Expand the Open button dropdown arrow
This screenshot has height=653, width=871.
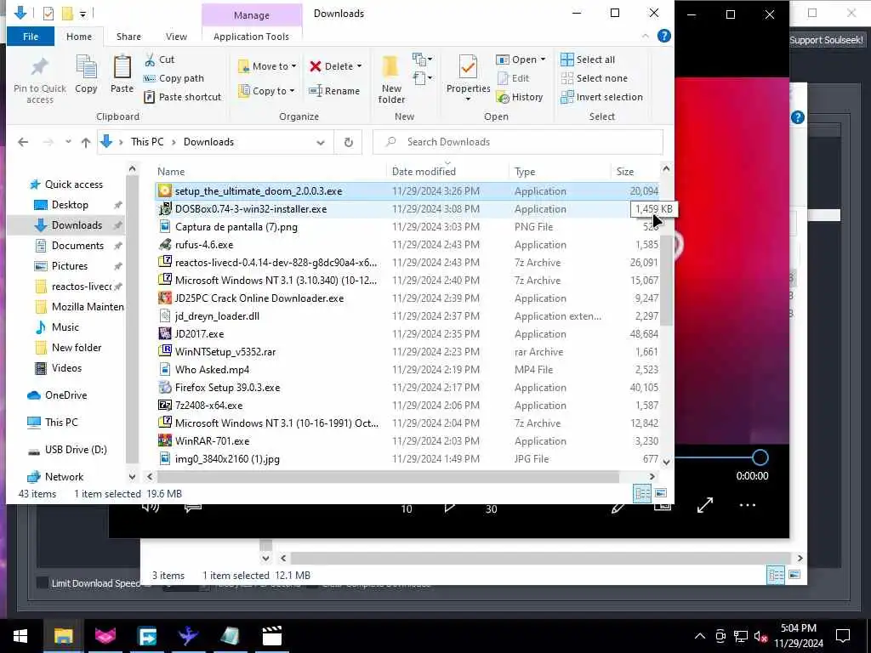543,60
